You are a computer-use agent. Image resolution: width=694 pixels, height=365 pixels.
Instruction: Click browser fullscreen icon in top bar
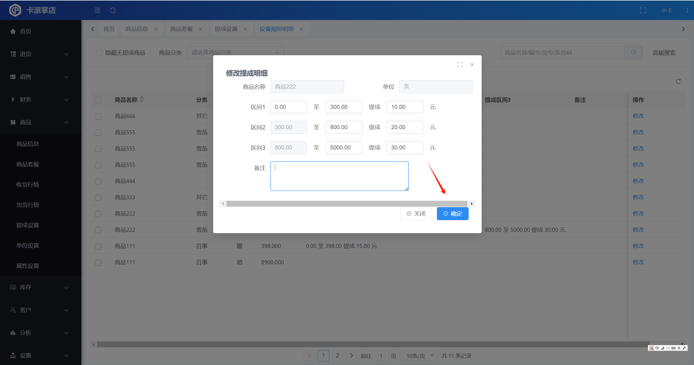(x=643, y=10)
